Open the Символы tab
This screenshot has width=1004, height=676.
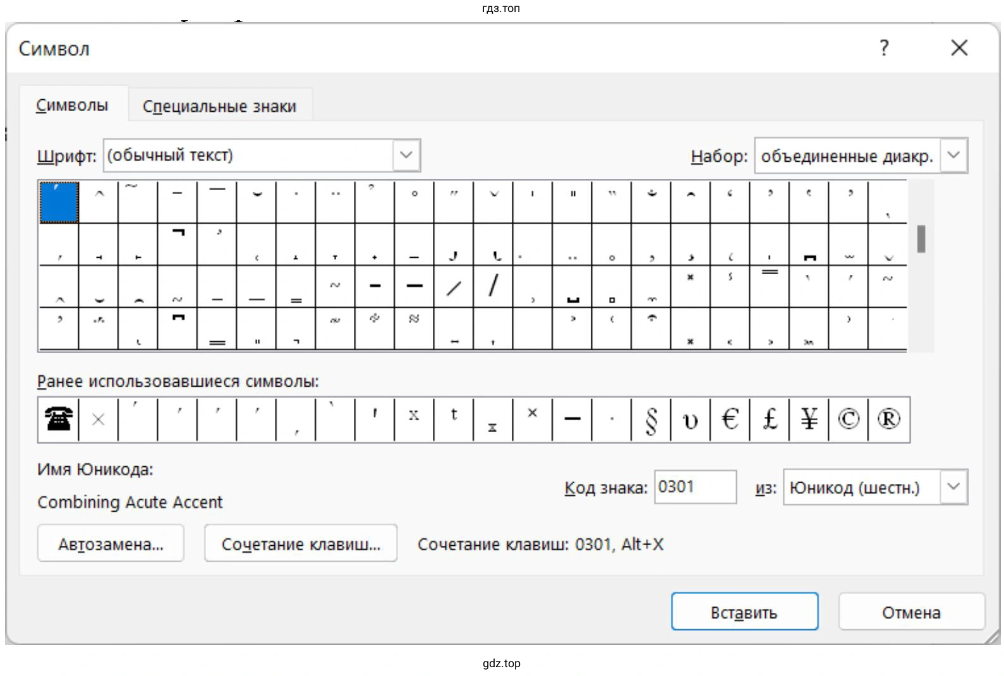[72, 106]
